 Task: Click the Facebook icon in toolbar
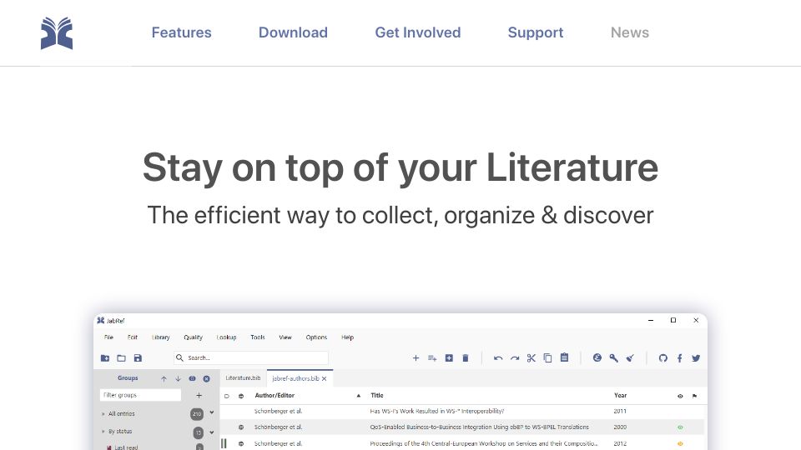click(x=679, y=358)
